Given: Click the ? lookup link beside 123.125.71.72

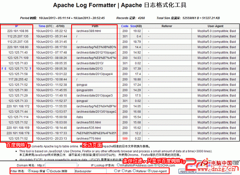Looking at the screenshot, I should 30,69.
